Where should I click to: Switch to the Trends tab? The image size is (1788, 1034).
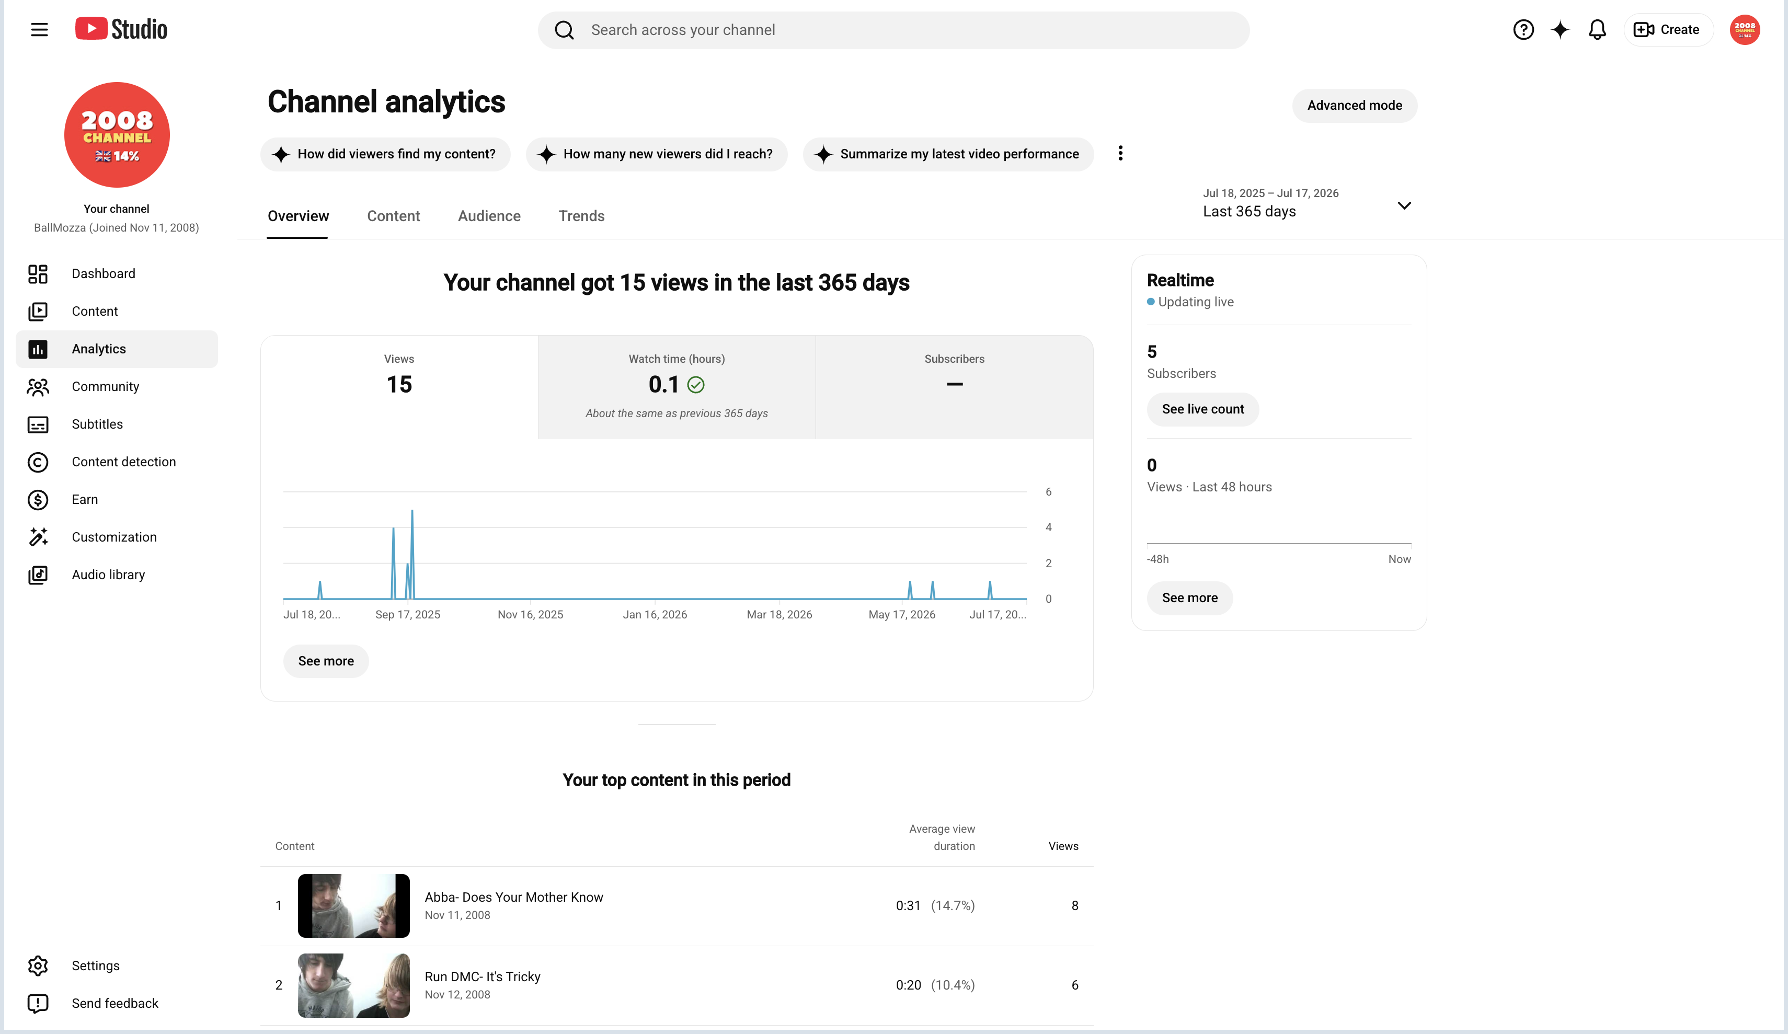point(581,216)
